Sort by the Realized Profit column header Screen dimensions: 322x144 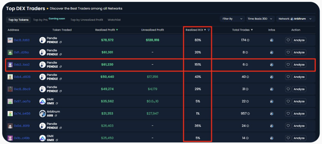click(106, 30)
